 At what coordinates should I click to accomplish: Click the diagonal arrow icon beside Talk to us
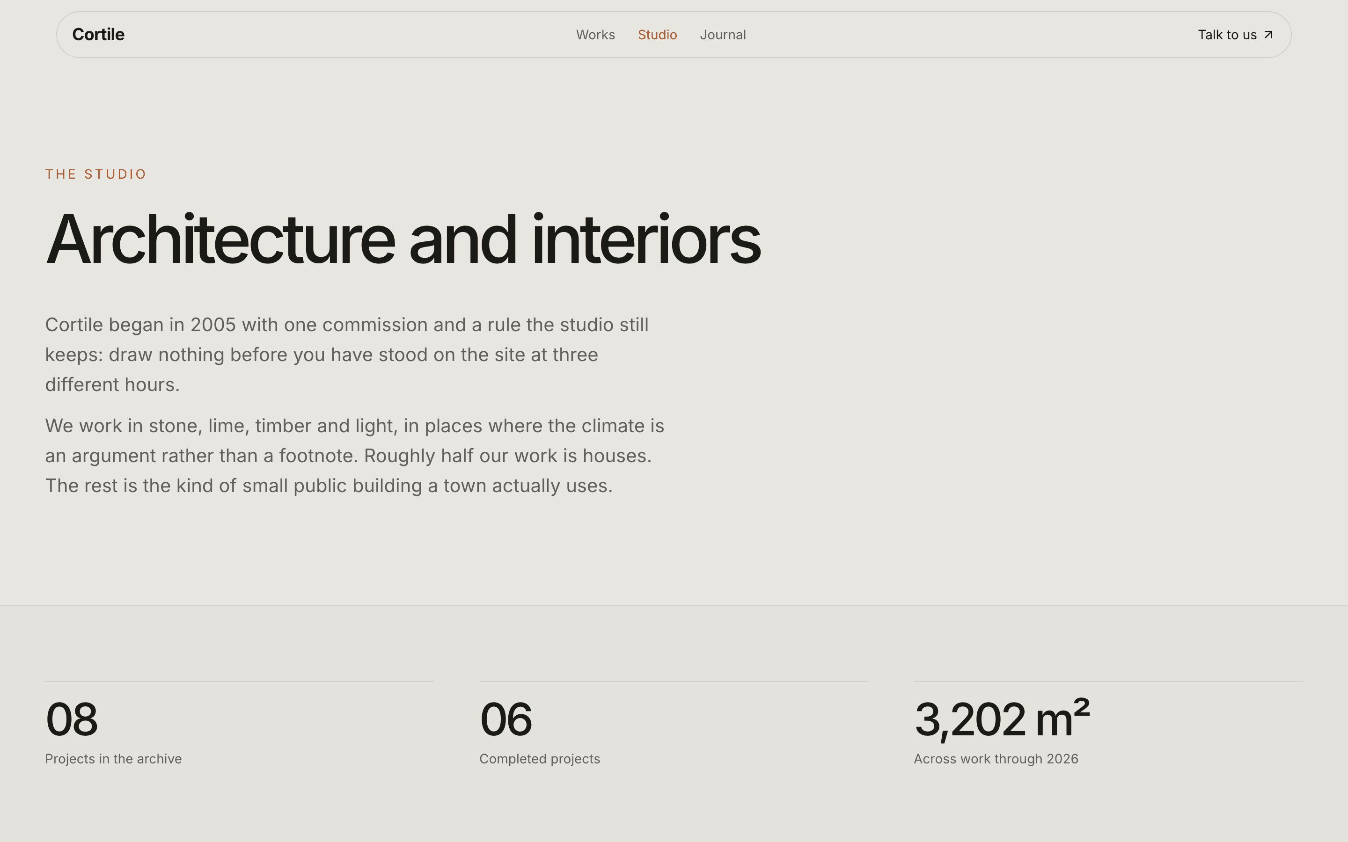(1268, 35)
